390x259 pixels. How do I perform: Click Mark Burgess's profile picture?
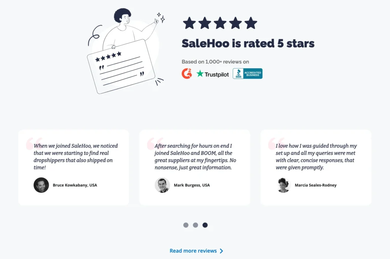(x=162, y=185)
